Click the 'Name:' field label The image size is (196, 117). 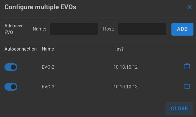[39, 29]
